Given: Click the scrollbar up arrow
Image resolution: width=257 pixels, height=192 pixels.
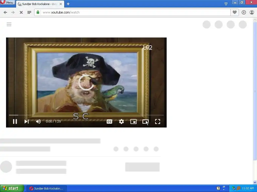Looking at the screenshot, I should point(255,20).
